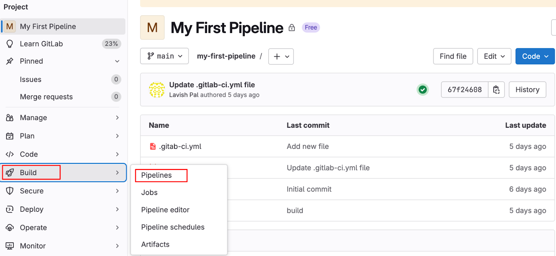Click the .gitab-ci.yml red file icon

[x=153, y=146]
